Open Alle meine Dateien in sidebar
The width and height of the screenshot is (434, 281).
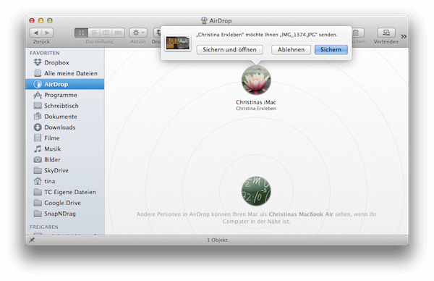(65, 73)
